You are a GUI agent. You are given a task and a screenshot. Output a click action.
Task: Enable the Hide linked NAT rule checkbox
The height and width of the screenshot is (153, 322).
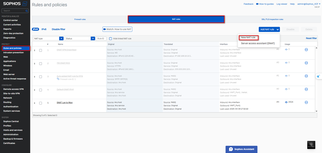tap(110, 39)
